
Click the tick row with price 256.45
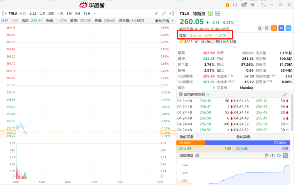click(x=205, y=101)
